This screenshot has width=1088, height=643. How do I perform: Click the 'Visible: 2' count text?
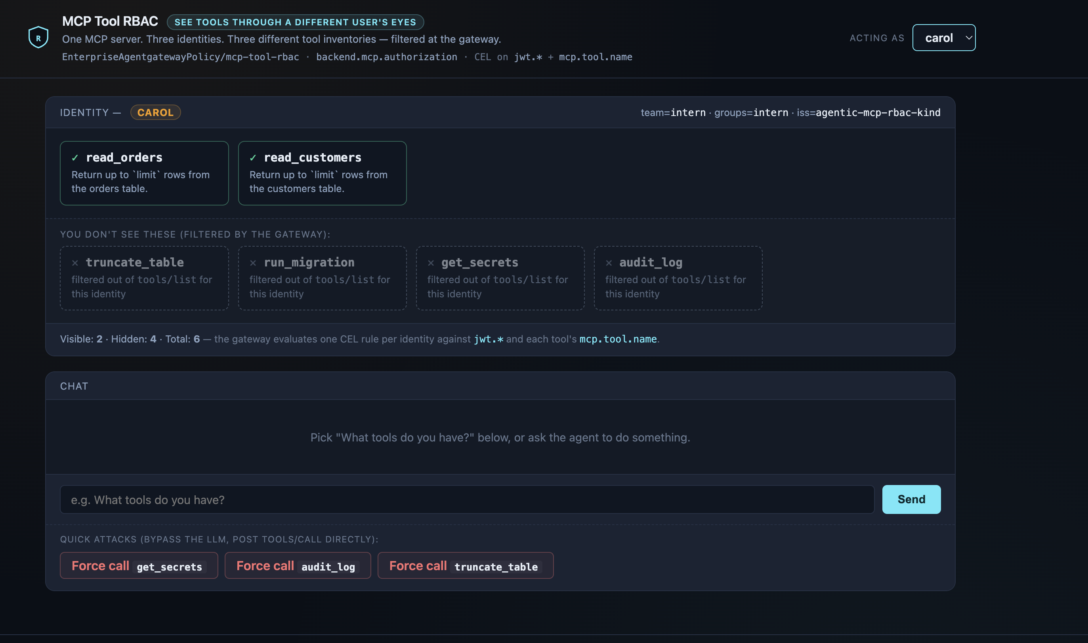pyautogui.click(x=82, y=339)
